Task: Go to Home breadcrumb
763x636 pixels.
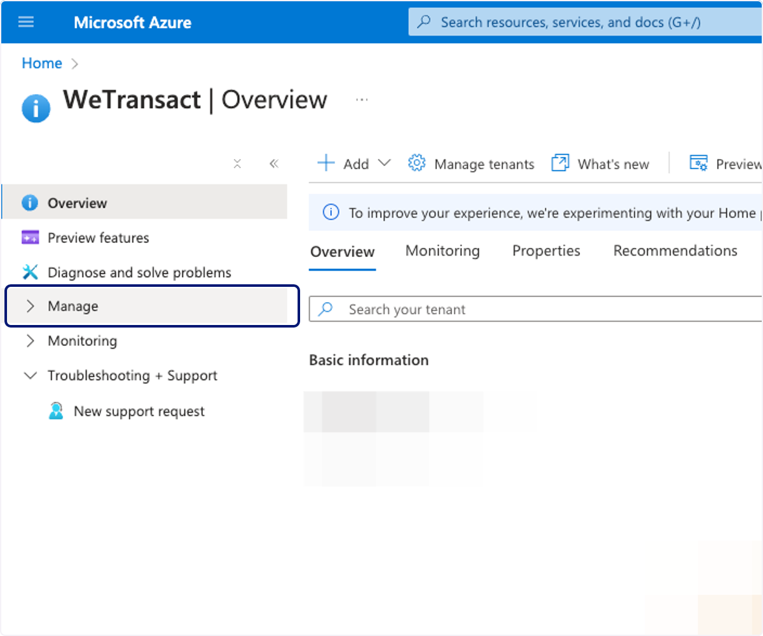Action: tap(42, 63)
